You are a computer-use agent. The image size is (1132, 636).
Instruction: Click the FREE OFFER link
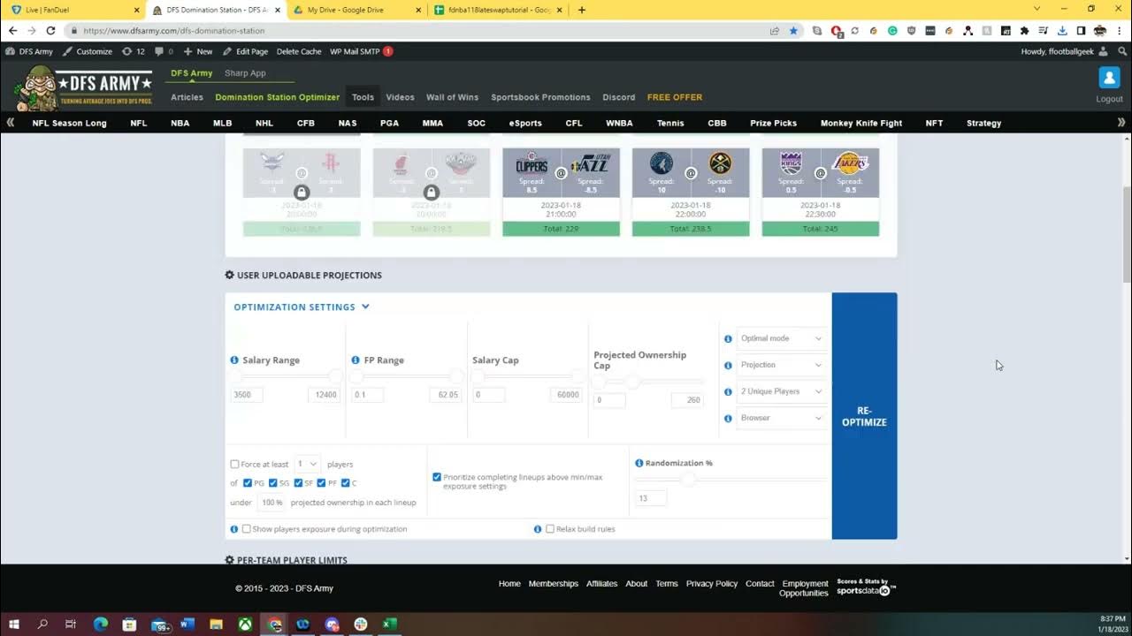pyautogui.click(x=675, y=97)
